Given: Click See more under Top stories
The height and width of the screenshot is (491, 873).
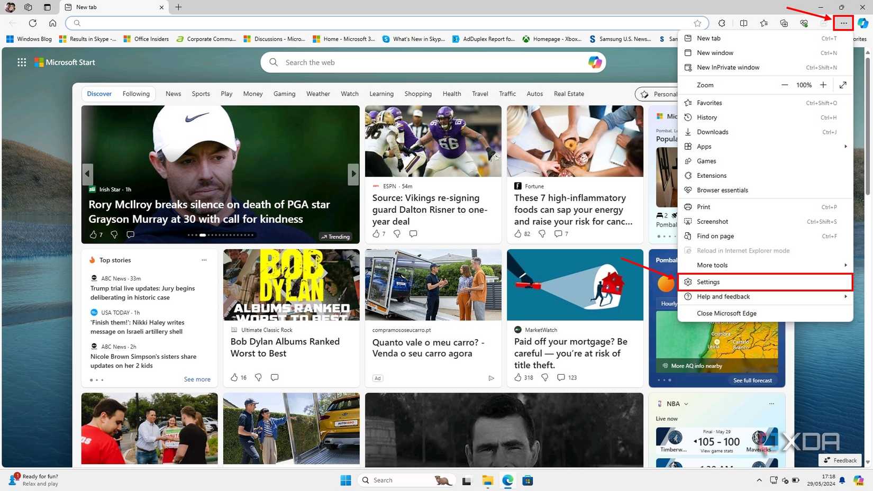Looking at the screenshot, I should point(197,379).
